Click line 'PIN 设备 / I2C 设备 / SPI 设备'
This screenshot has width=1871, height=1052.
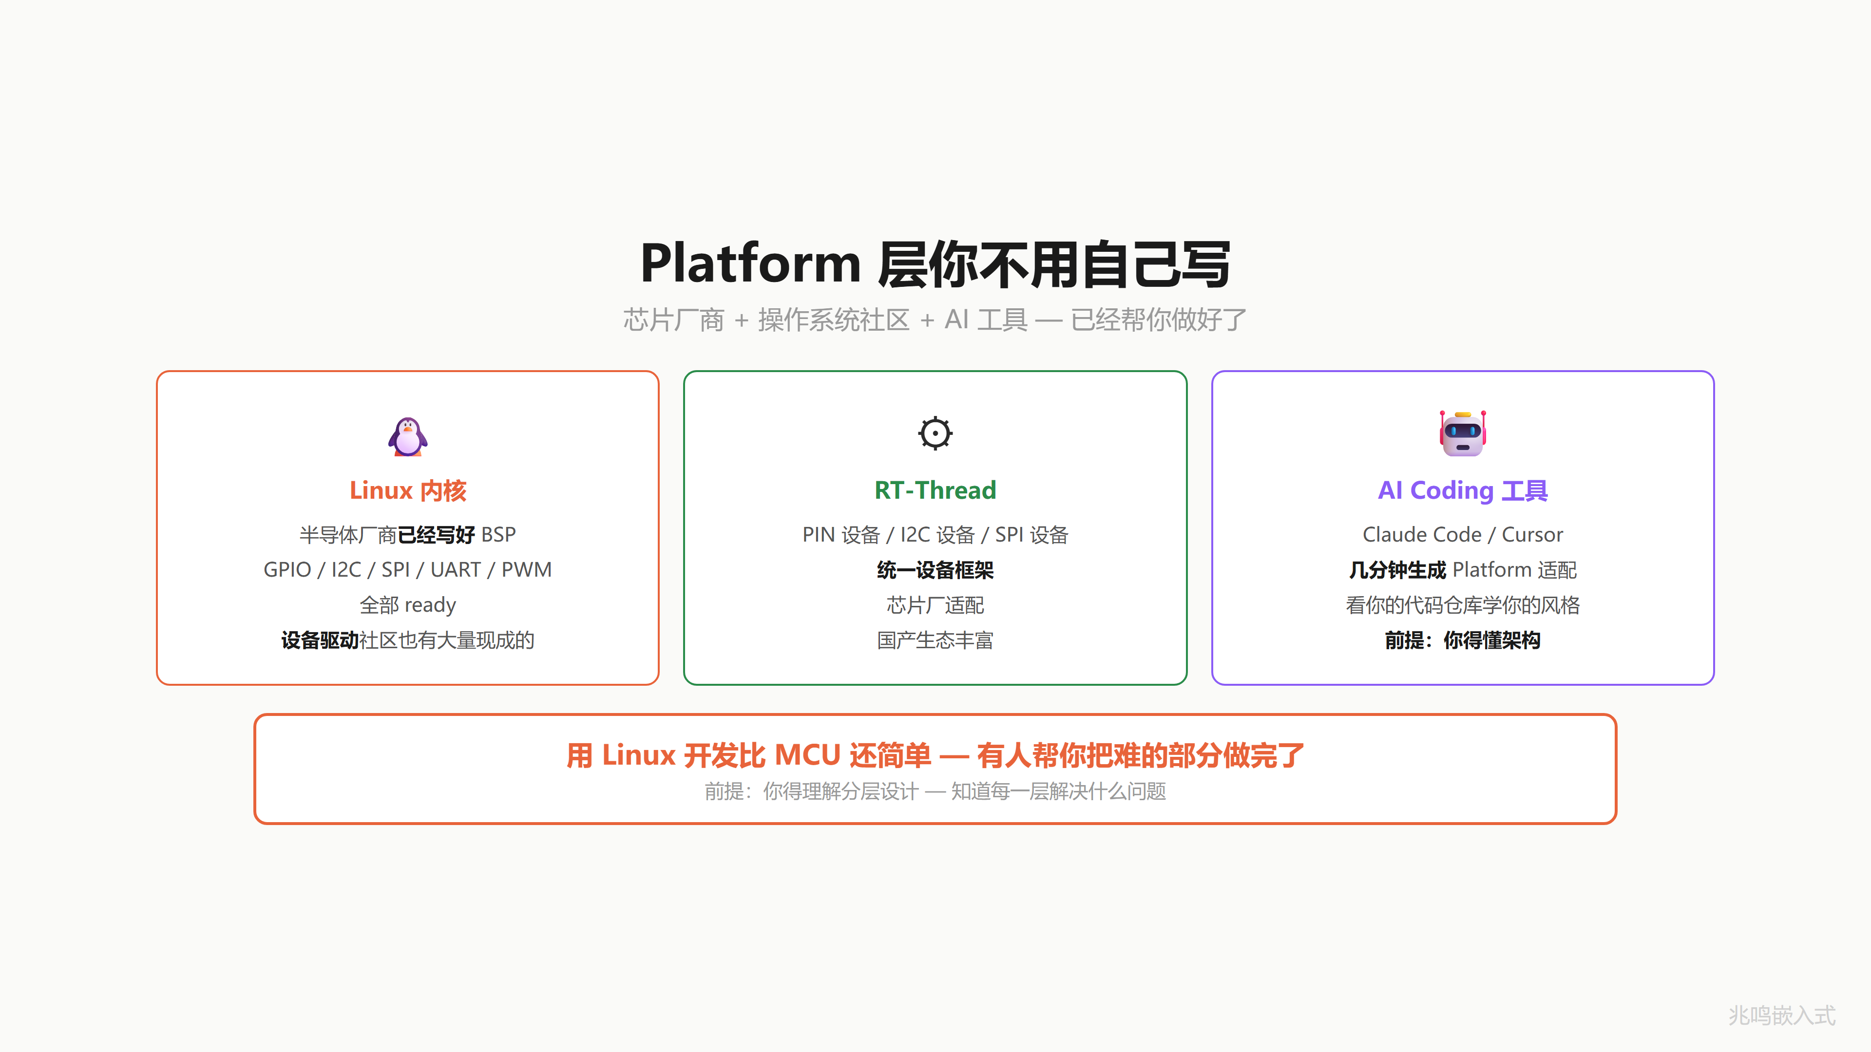935,534
